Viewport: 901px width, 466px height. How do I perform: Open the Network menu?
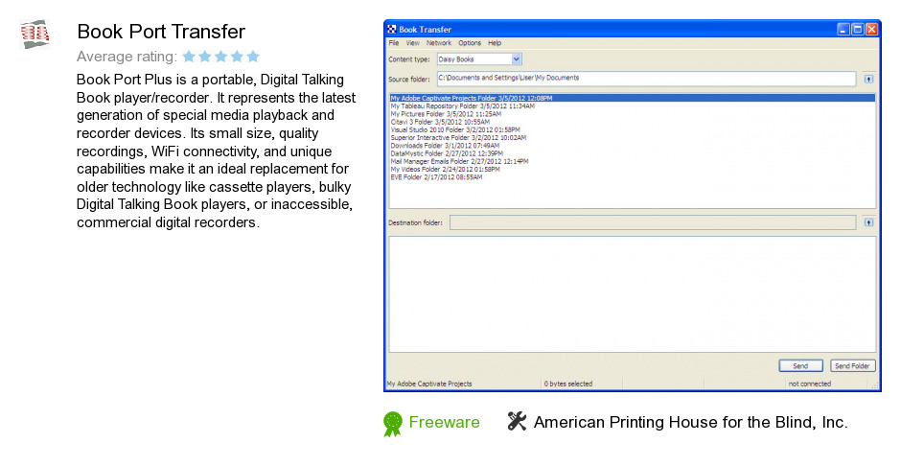click(x=438, y=43)
